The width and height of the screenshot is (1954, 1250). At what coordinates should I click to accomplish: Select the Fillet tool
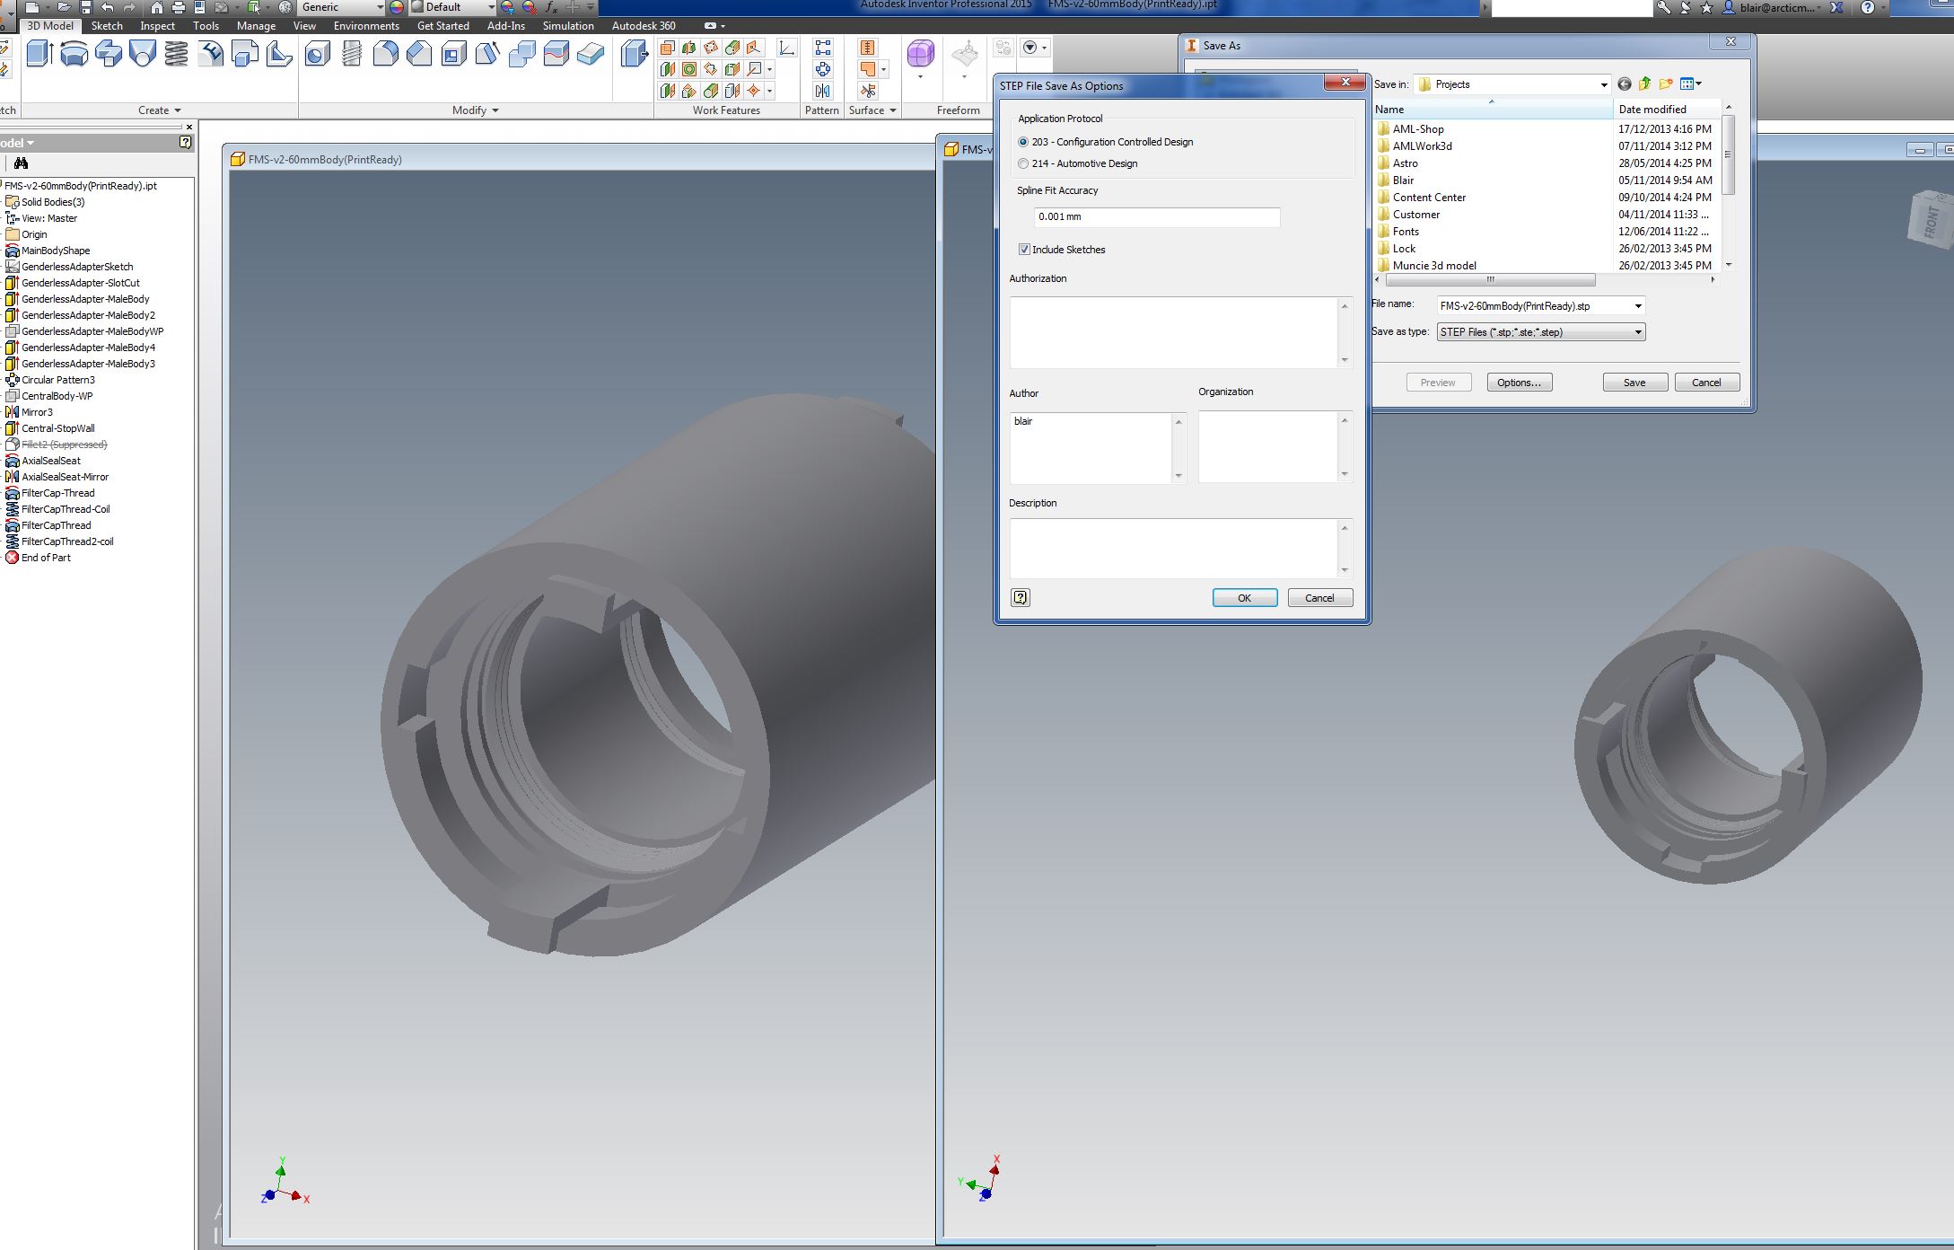(385, 54)
